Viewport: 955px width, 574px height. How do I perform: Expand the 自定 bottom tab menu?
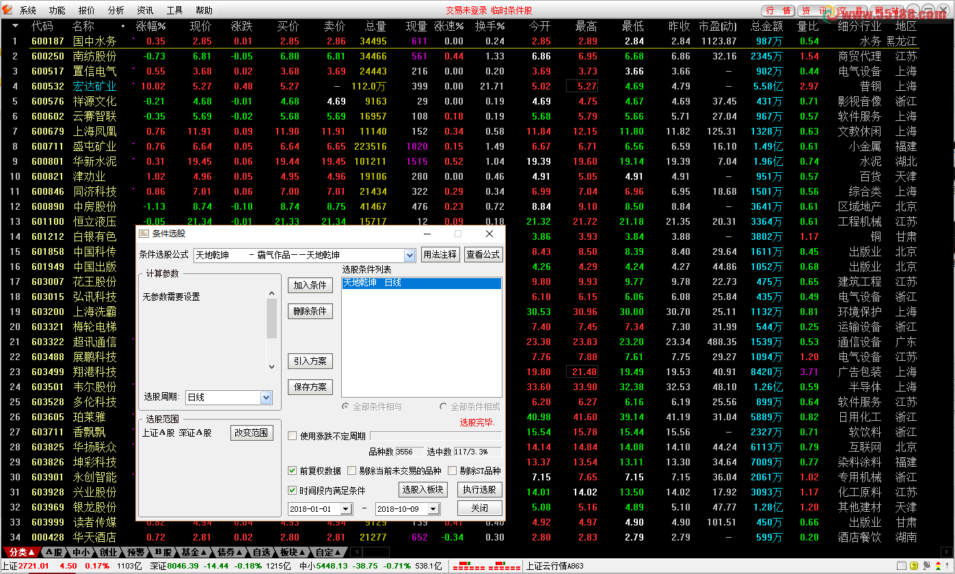tap(338, 552)
